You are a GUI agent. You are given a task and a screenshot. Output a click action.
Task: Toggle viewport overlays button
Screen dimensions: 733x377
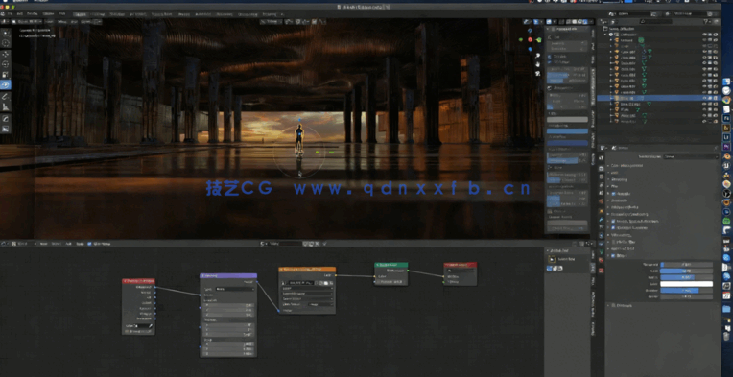pyautogui.click(x=550, y=21)
